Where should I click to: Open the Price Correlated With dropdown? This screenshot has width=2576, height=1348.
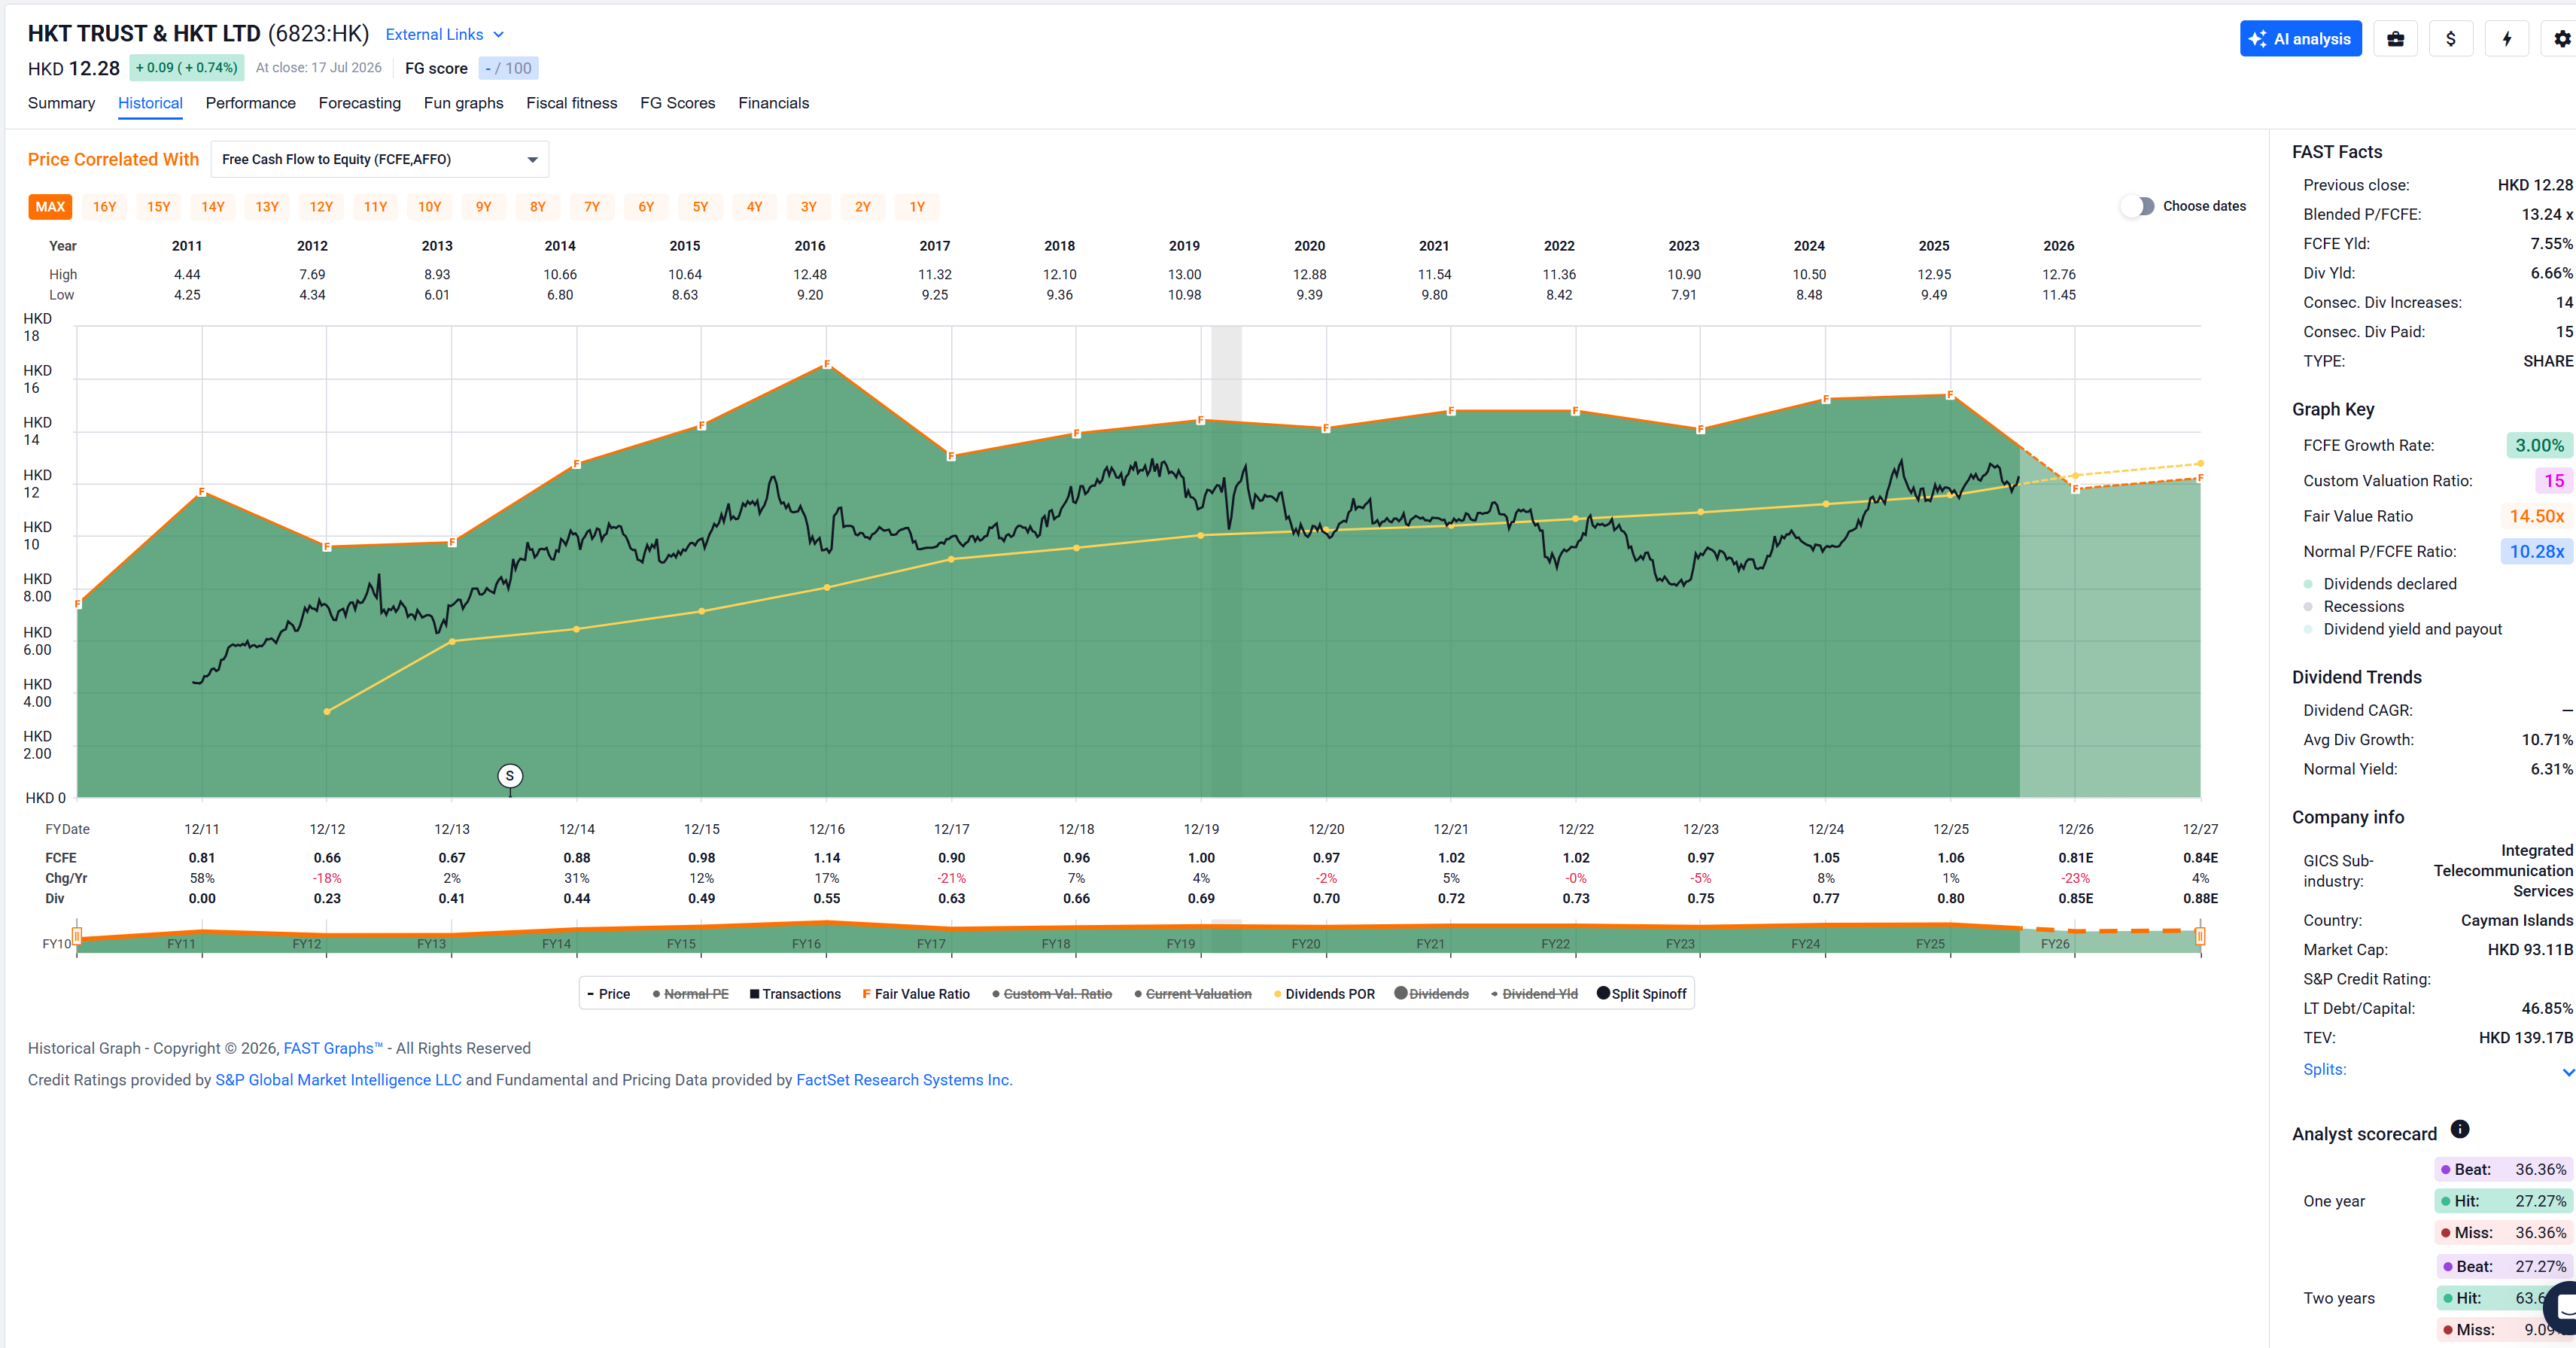380,159
